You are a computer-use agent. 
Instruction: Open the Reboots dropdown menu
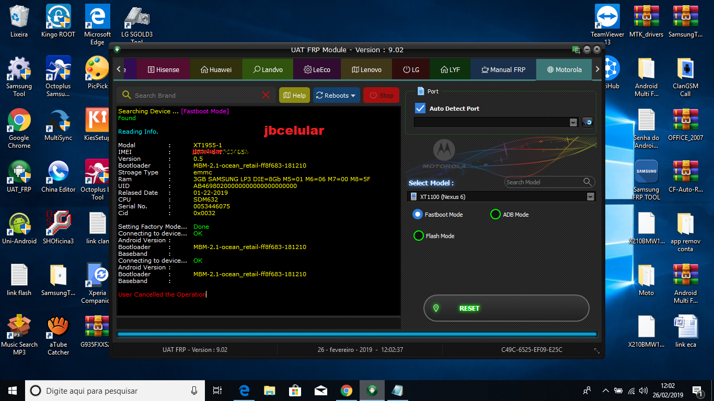pos(336,96)
